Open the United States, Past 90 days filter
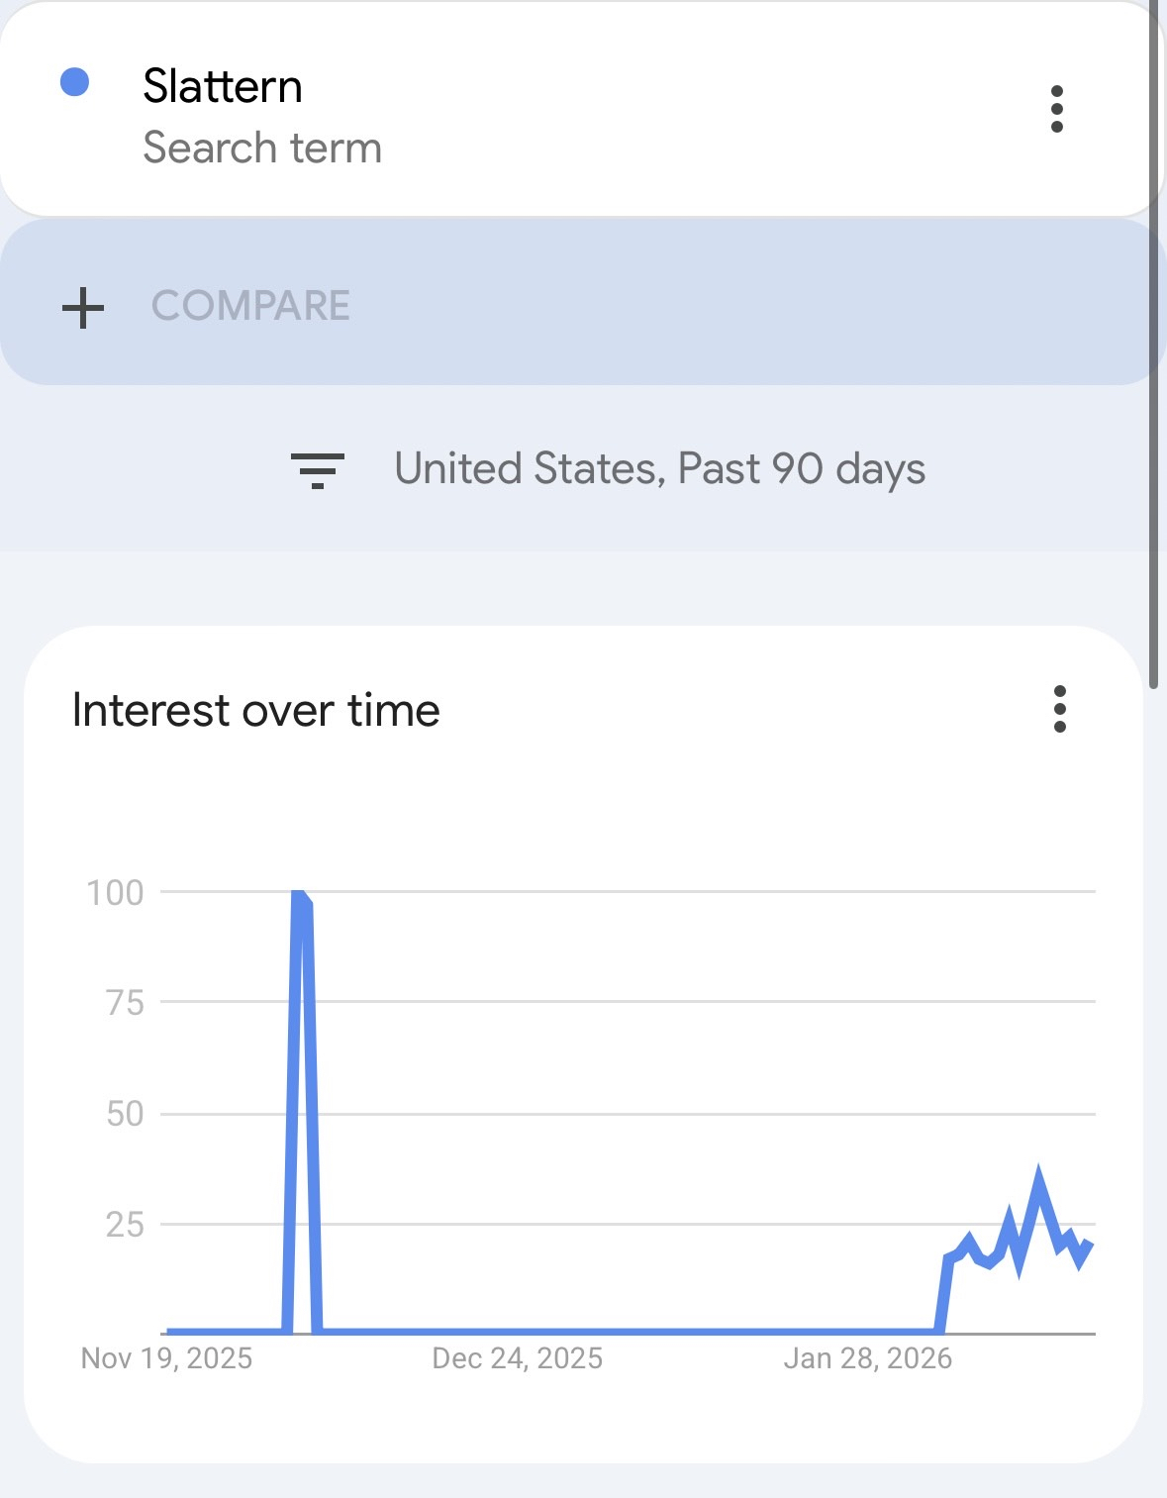This screenshot has width=1167, height=1498. point(659,469)
